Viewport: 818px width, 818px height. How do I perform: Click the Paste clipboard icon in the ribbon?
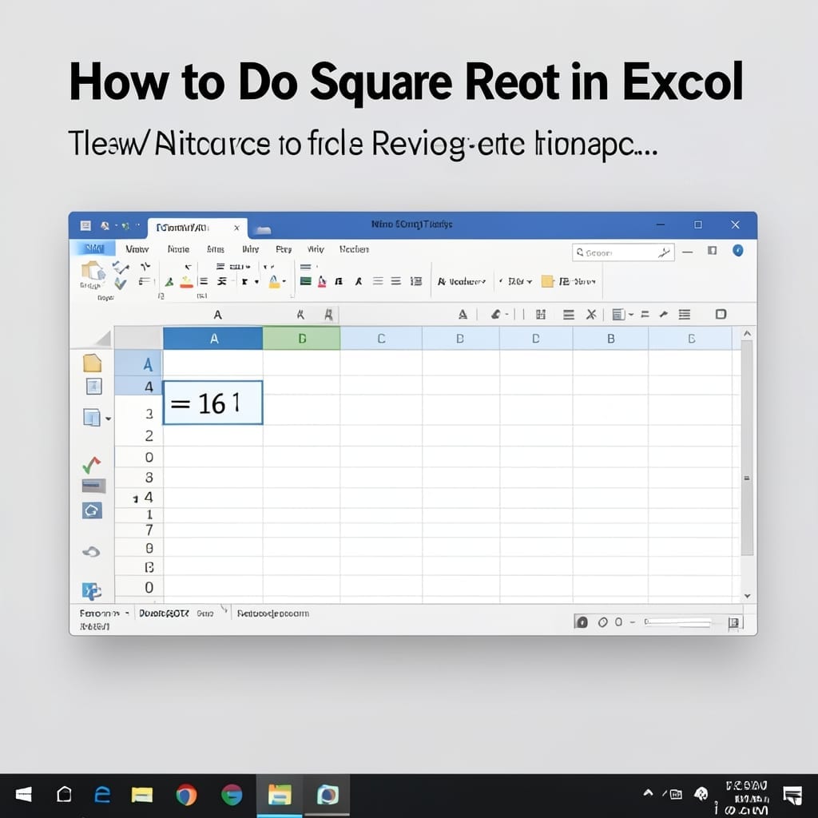click(x=93, y=272)
